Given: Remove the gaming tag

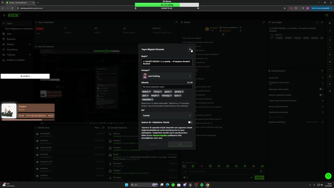Looking at the screenshot, I should point(182,92).
